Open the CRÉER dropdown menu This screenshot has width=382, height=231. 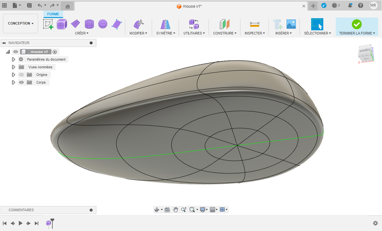(82, 33)
